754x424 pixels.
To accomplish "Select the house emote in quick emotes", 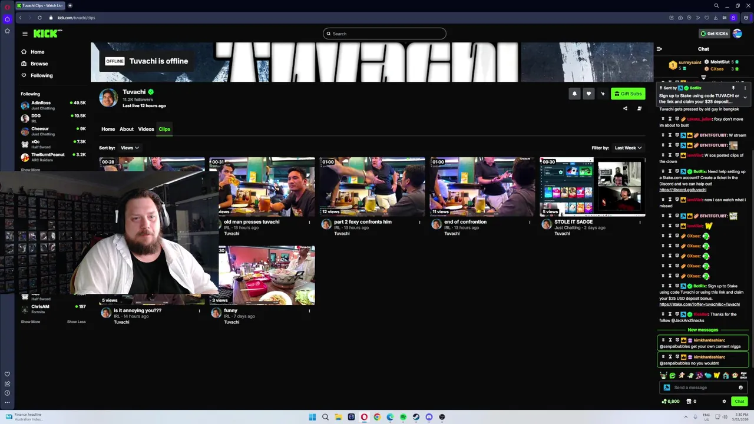I will pos(726,375).
